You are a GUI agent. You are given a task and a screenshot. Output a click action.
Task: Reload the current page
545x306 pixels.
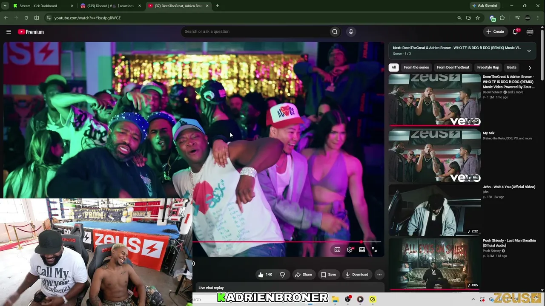(26, 18)
